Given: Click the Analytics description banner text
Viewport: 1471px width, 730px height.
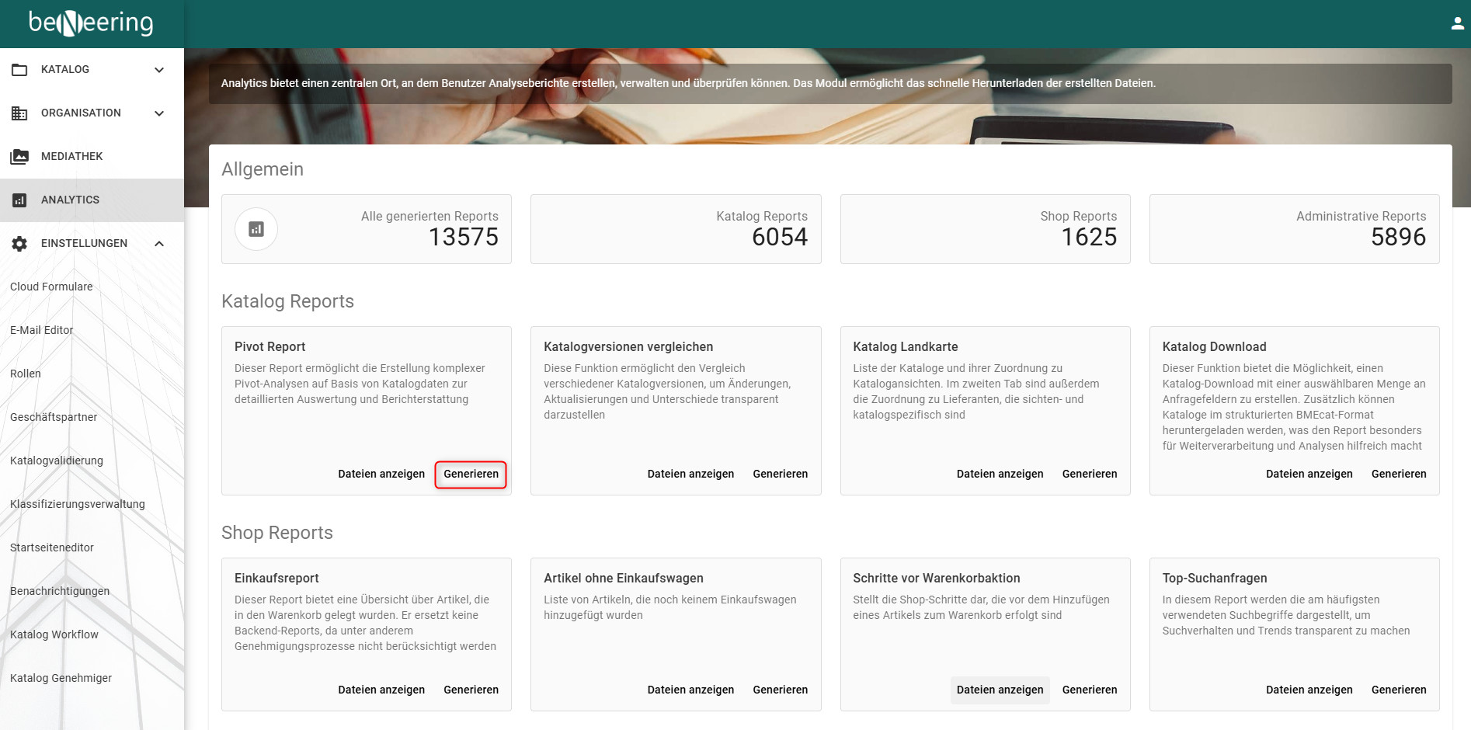Looking at the screenshot, I should click(x=688, y=84).
